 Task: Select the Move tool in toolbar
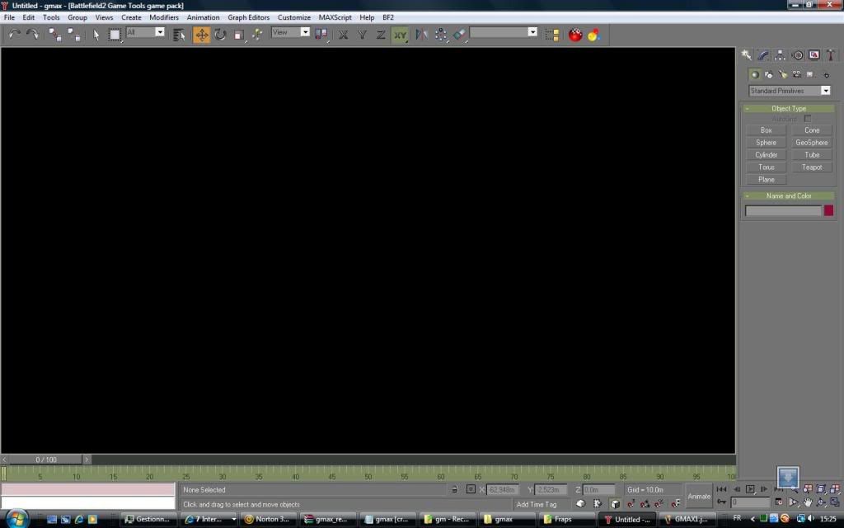coord(202,34)
